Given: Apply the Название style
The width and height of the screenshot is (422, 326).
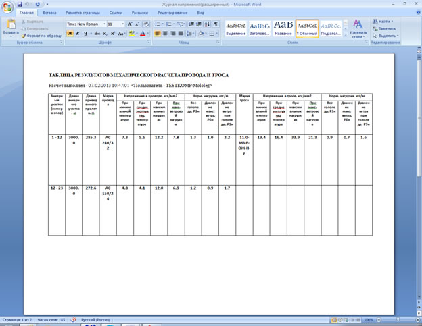Looking at the screenshot, I should (283, 28).
